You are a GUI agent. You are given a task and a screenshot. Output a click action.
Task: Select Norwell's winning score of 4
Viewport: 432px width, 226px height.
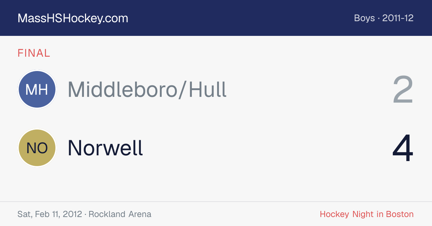click(403, 148)
